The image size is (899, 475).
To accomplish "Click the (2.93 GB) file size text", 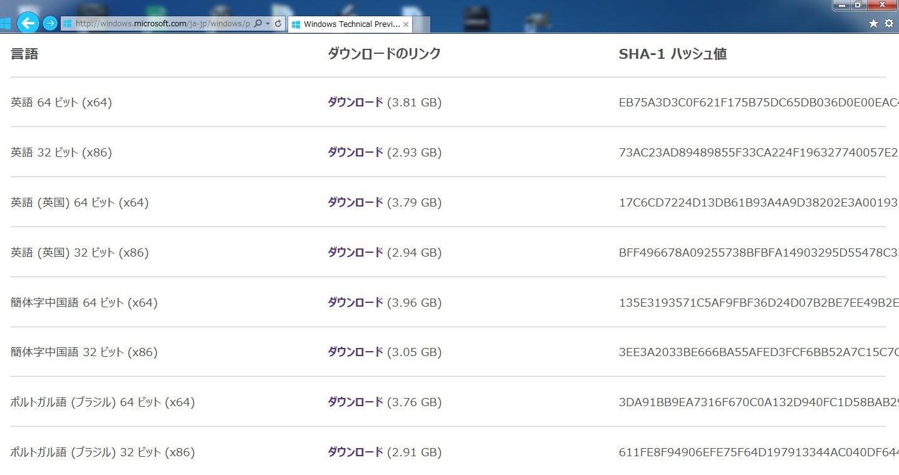I will [x=414, y=152].
